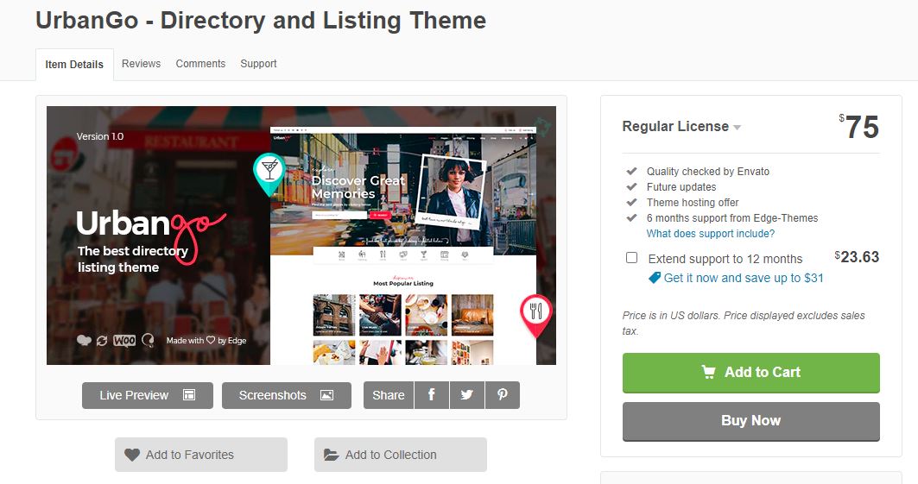Viewport: 918px width, 484px height.
Task: Select the Item Details tab
Action: (x=74, y=65)
